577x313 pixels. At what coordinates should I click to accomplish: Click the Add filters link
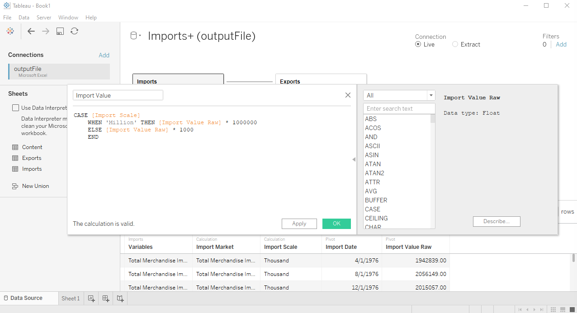(561, 44)
